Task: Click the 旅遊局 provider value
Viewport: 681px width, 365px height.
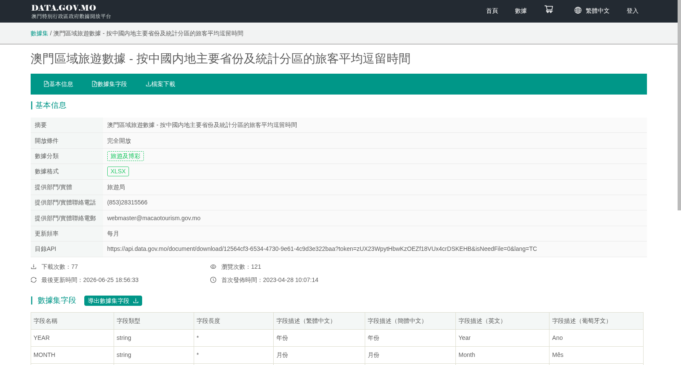Action: pos(116,187)
